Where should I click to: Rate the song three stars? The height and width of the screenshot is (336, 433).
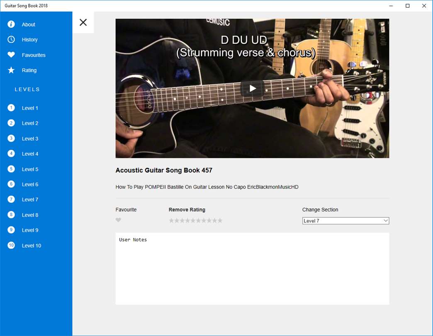pyautogui.click(x=182, y=220)
